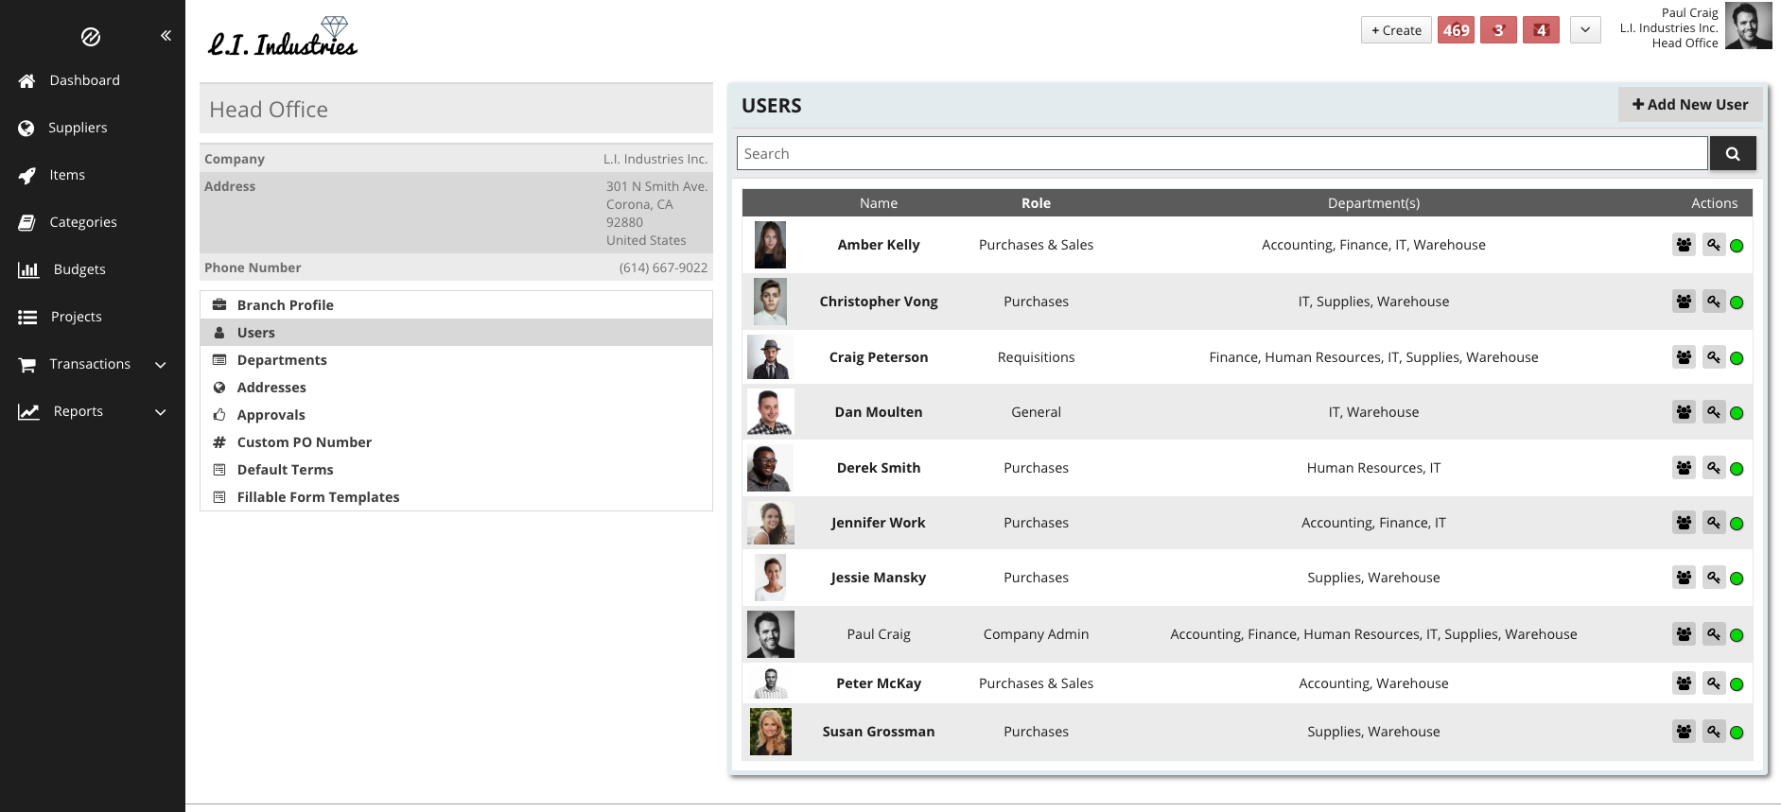Select Departments in branch menu
Image resolution: width=1781 pixels, height=812 pixels.
click(456, 360)
